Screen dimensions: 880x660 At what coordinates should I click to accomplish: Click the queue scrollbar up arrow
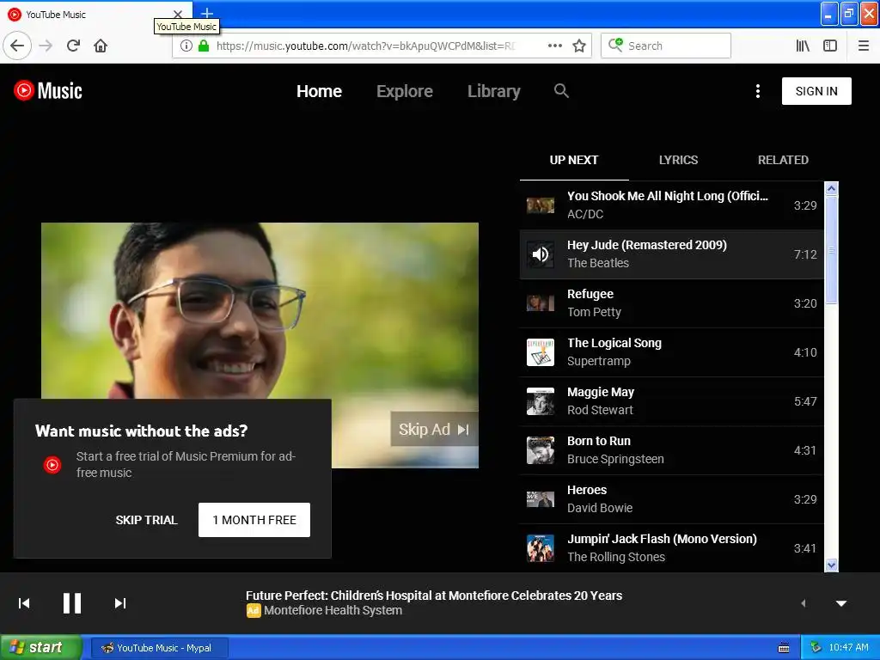tap(831, 188)
